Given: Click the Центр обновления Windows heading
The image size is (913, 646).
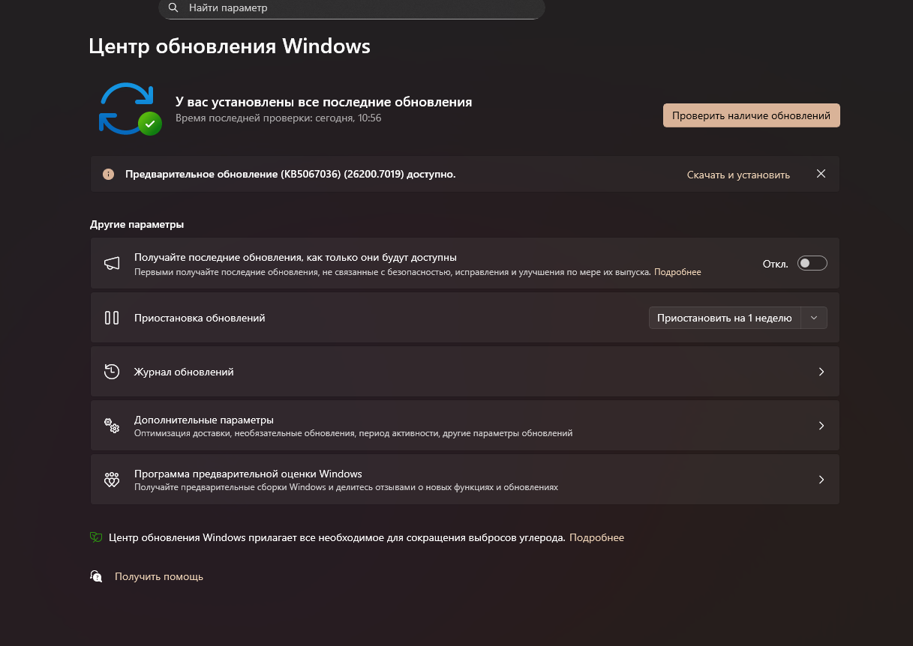Looking at the screenshot, I should point(230,46).
